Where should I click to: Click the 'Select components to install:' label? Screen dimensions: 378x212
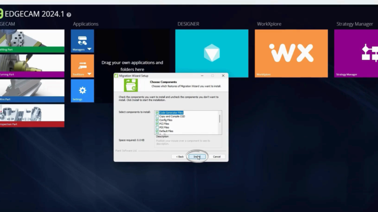[134, 112]
